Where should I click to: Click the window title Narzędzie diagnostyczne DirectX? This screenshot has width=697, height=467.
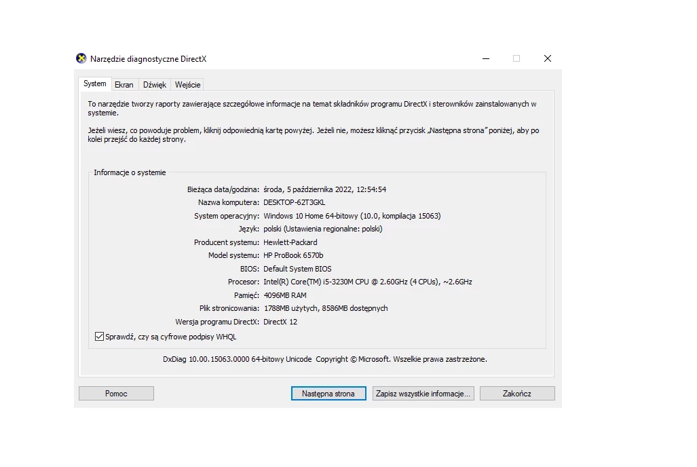click(148, 59)
